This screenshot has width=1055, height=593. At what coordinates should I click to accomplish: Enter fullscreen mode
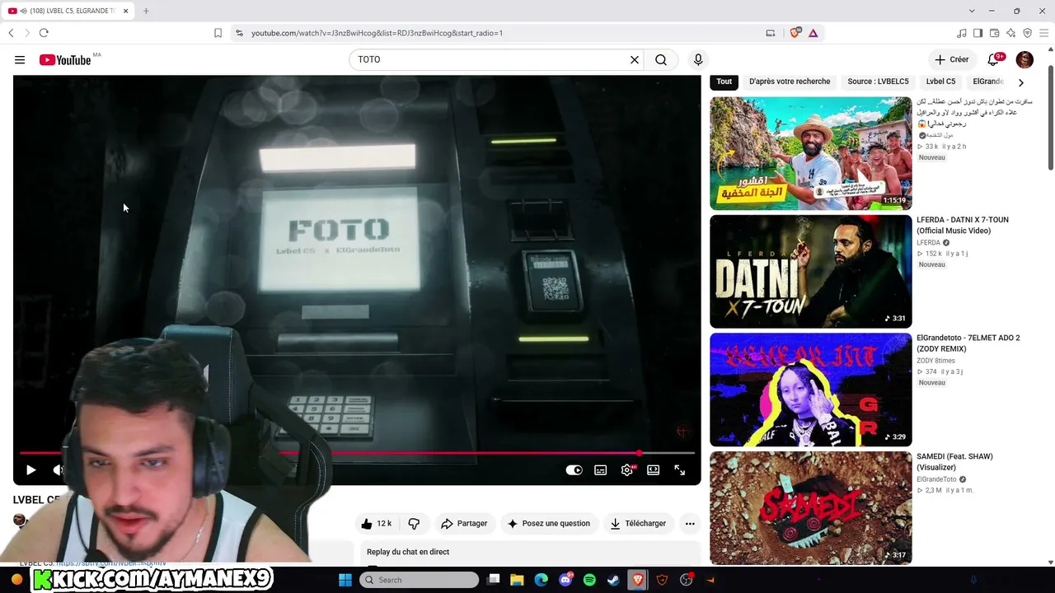point(680,470)
